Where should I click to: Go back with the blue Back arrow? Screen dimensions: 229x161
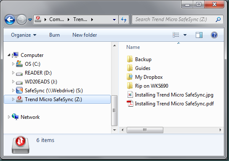10,19
